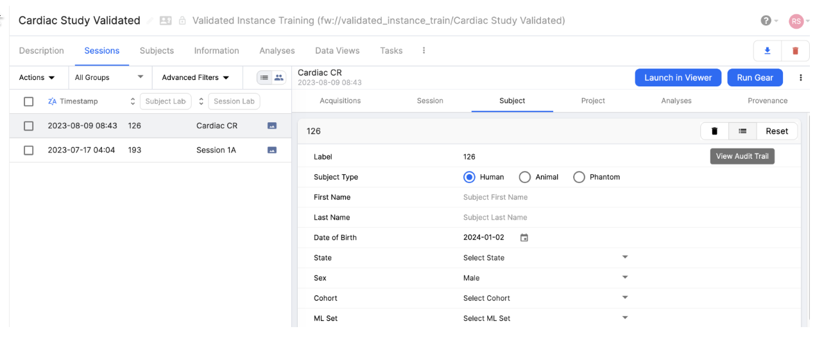Switch to session list view icon
This screenshot has height=338, width=815.
tap(264, 77)
